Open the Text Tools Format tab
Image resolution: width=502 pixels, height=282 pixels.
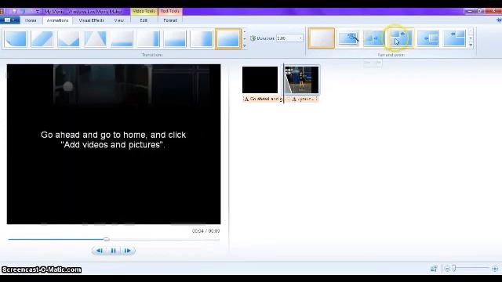click(x=170, y=20)
